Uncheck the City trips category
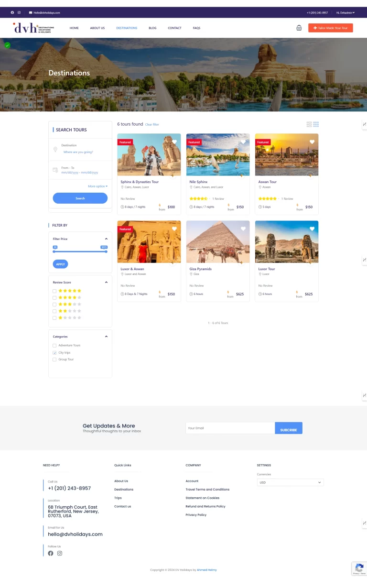 tap(54, 353)
